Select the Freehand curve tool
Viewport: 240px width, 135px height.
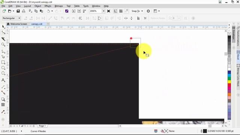pyautogui.click(x=3, y=51)
